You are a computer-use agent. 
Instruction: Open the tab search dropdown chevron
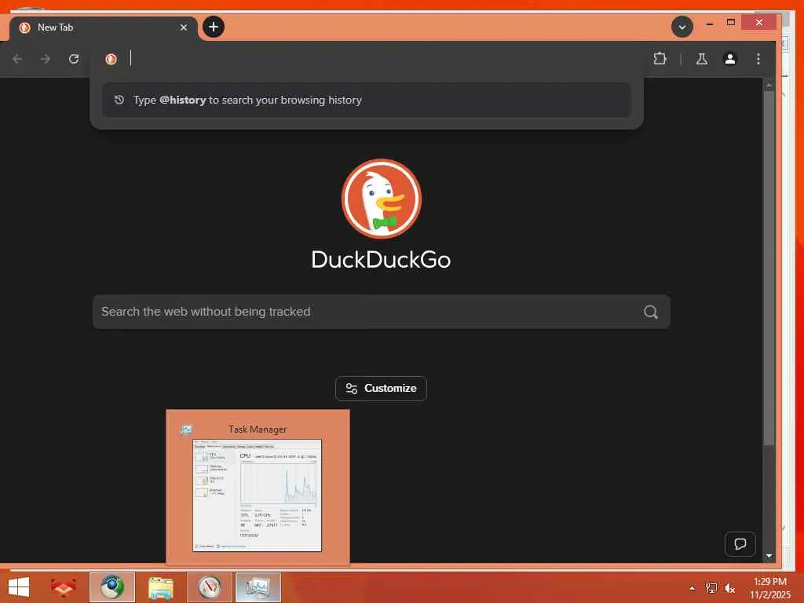coord(682,27)
